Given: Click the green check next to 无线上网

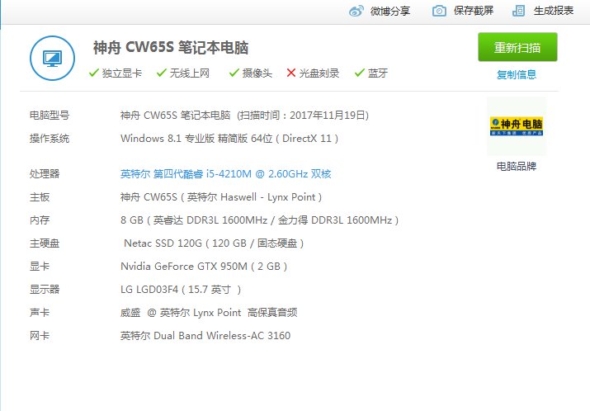Looking at the screenshot, I should 162,73.
